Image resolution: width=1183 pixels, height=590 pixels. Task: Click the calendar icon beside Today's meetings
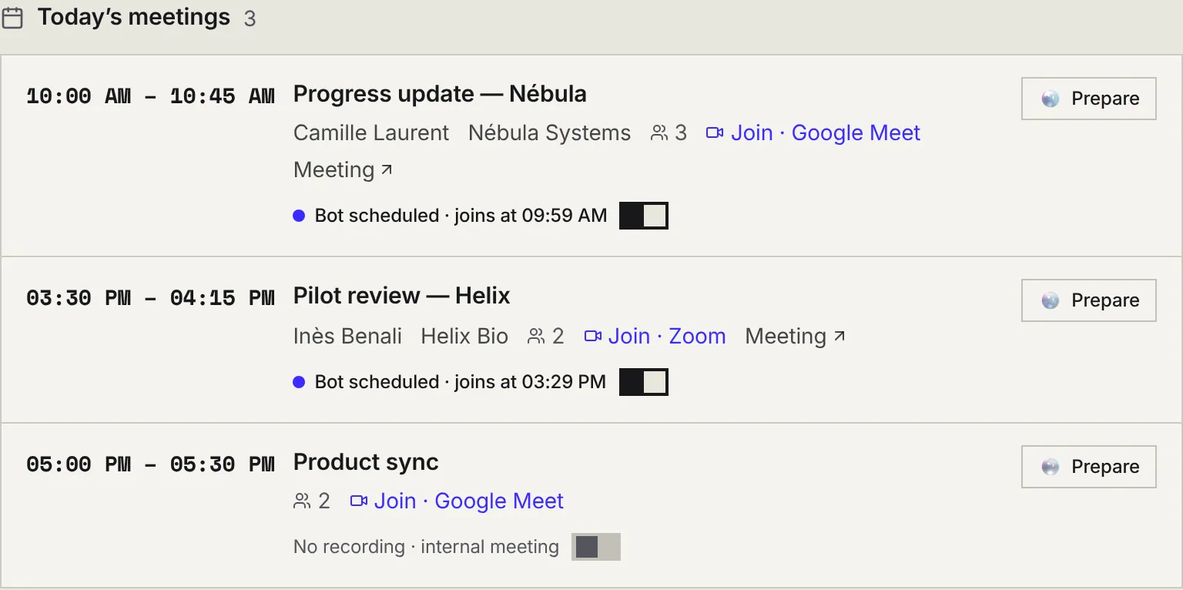[x=12, y=18]
